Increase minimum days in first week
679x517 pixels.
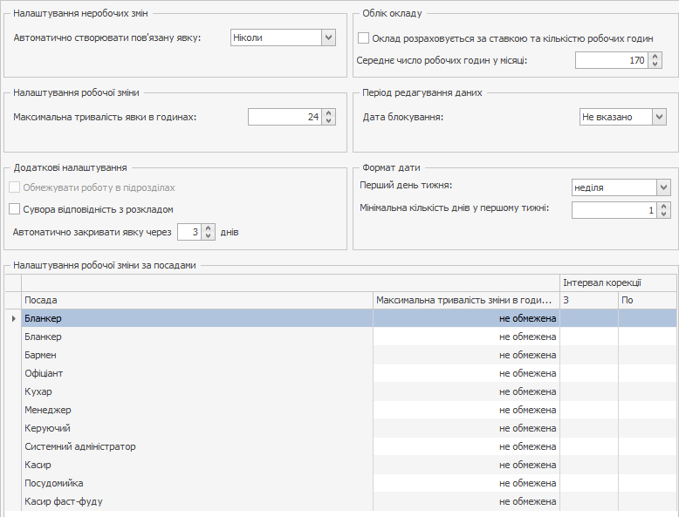[664, 206]
